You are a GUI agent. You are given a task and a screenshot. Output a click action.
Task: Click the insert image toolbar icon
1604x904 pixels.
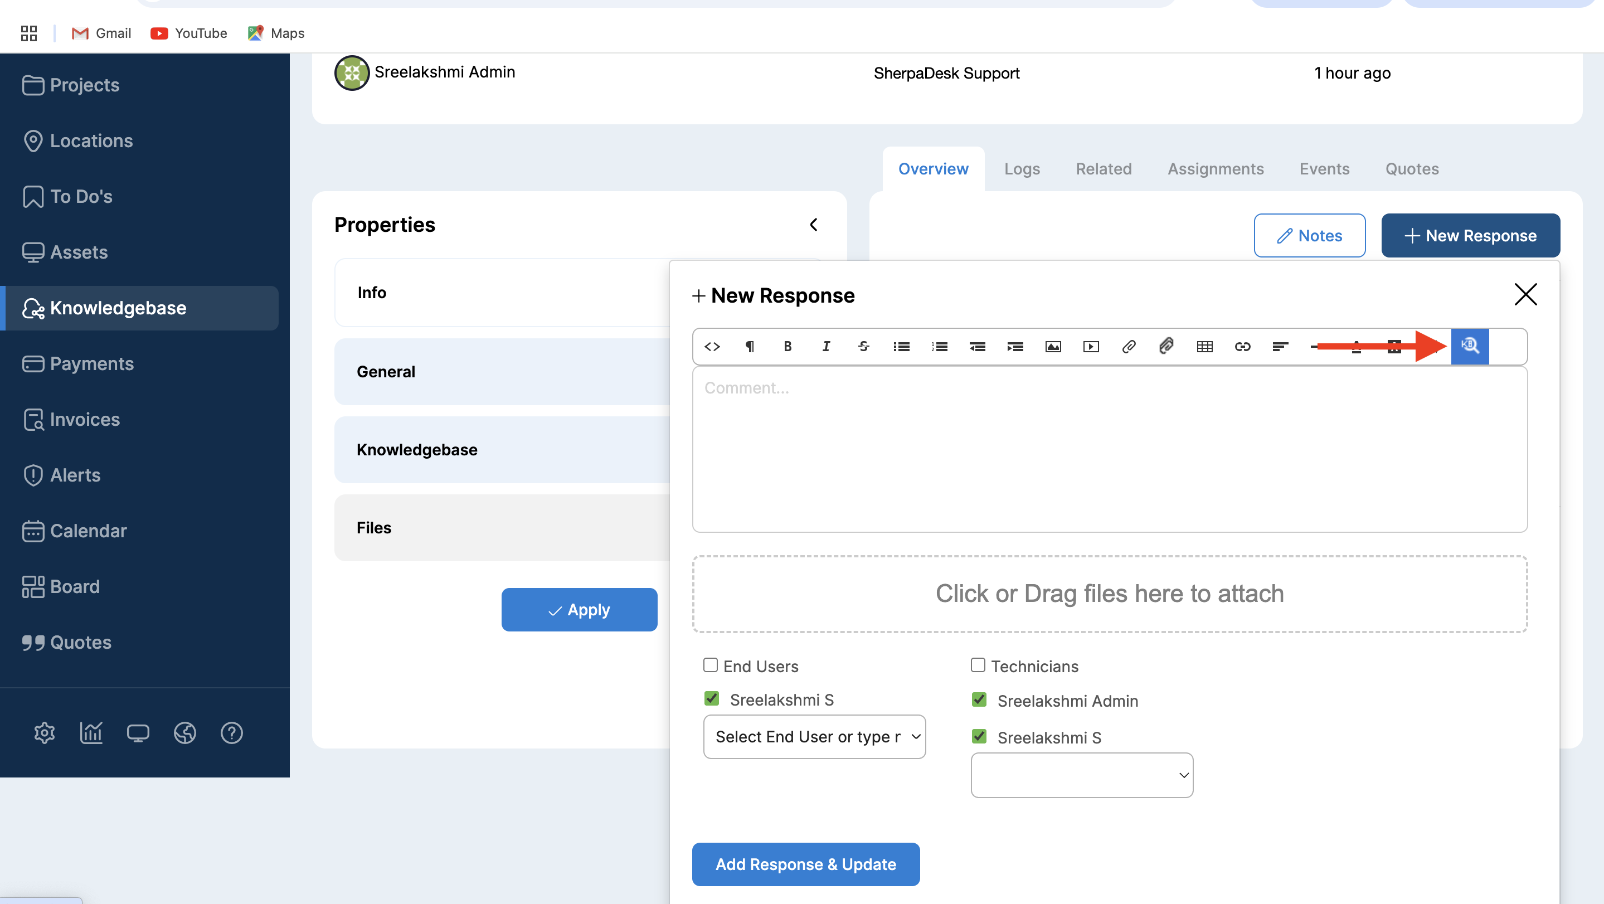tap(1053, 346)
